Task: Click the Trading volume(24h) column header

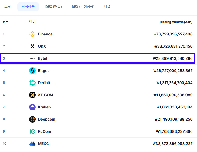Action: click(x=176, y=22)
